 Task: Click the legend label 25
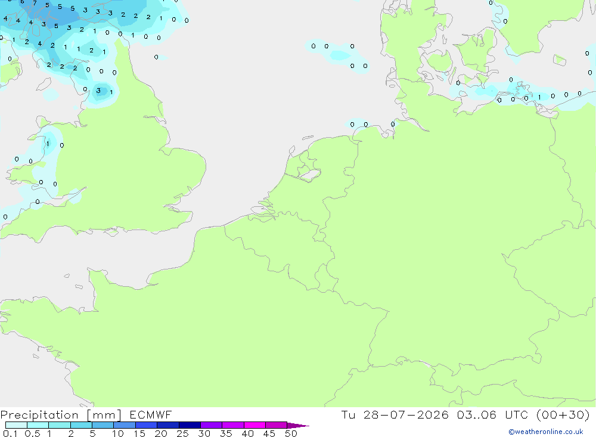183,433
